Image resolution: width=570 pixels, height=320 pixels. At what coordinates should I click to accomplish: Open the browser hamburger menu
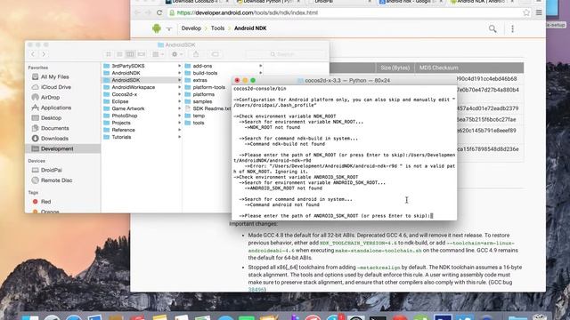(539, 12)
